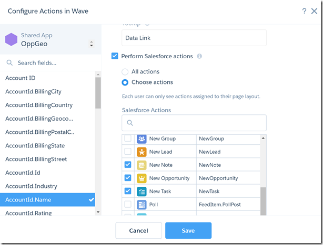Screen dimensions: 323x245
Task: Click the Search fields magnifier icon
Action: pos(9,62)
